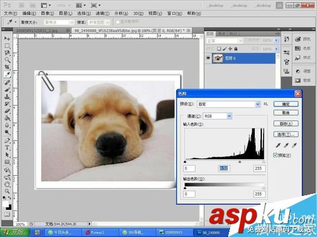Select the Clone Stamp tool
Screen dimensions: 317x237
tap(7, 97)
